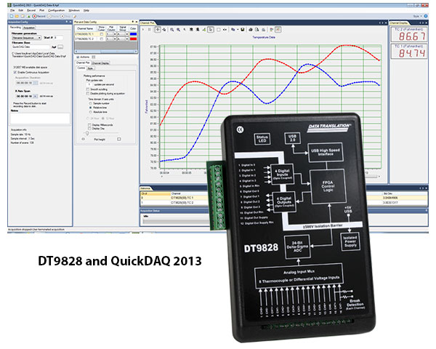Click the copy plot icon

(233, 30)
